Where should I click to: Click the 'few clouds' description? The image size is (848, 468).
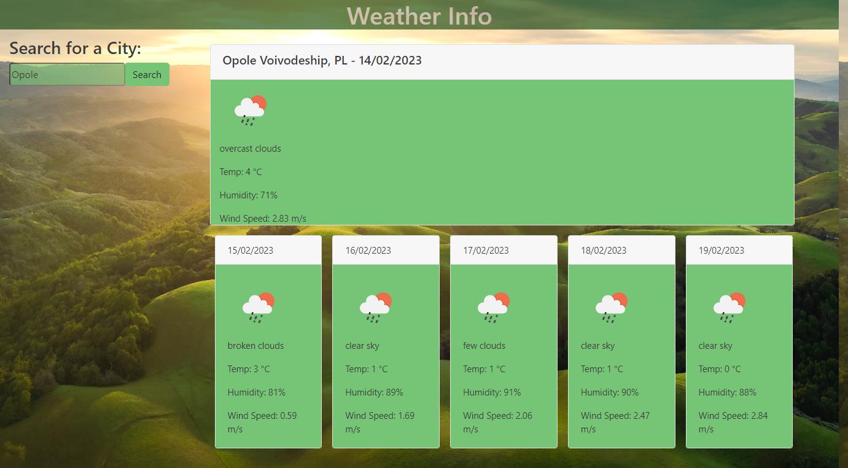484,346
